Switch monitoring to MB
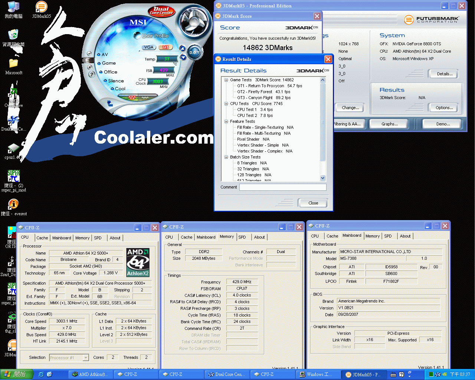This screenshot has height=380, width=475. (165, 47)
